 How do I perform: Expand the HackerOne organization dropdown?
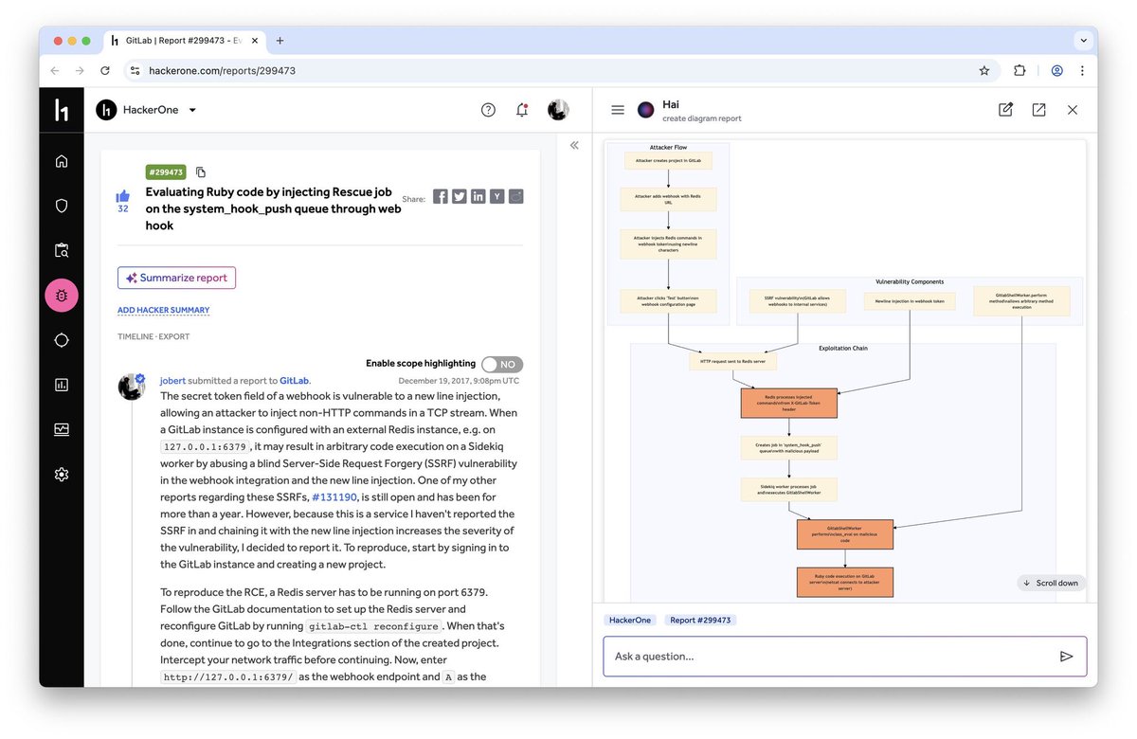pos(192,110)
